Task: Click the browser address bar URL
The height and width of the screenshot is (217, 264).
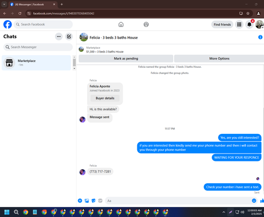Action: coord(63,13)
